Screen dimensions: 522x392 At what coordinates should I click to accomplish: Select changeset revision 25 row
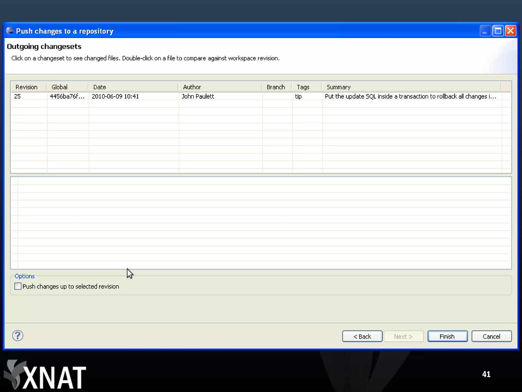18,96
